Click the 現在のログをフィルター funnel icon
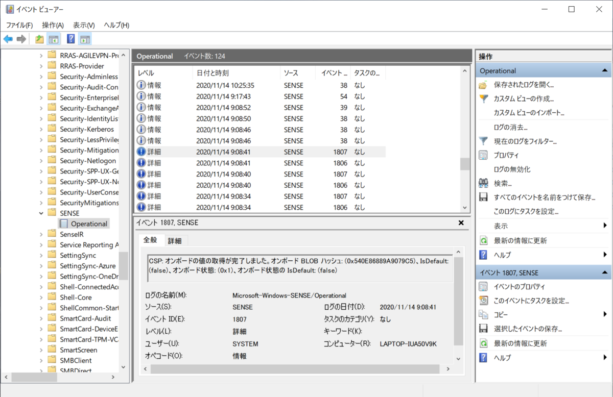This screenshot has height=397, width=613. click(483, 141)
